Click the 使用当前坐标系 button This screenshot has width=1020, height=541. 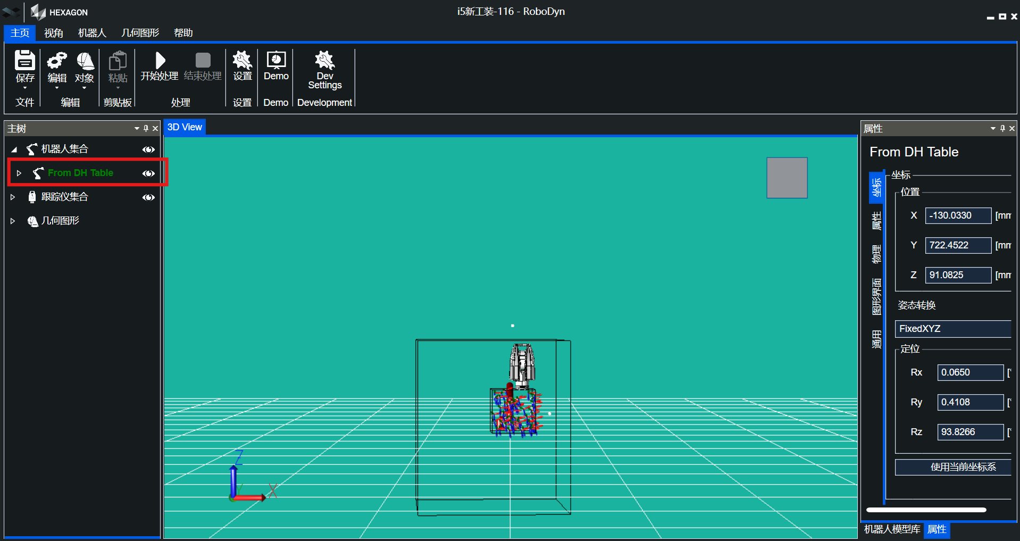[954, 467]
